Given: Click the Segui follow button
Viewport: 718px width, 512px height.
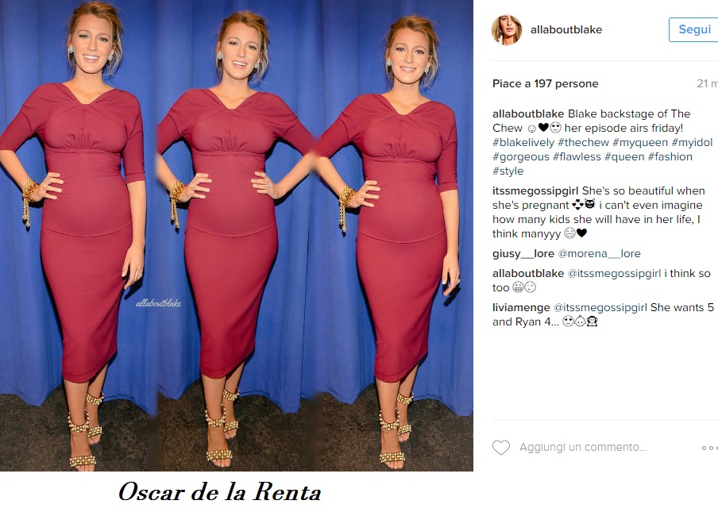Looking at the screenshot, I should point(693,29).
